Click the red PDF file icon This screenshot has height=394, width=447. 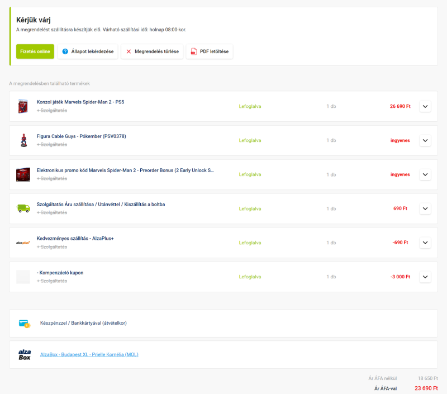click(x=193, y=51)
